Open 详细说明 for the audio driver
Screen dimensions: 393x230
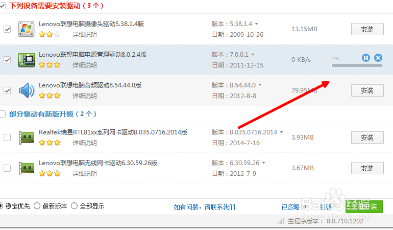84,96
